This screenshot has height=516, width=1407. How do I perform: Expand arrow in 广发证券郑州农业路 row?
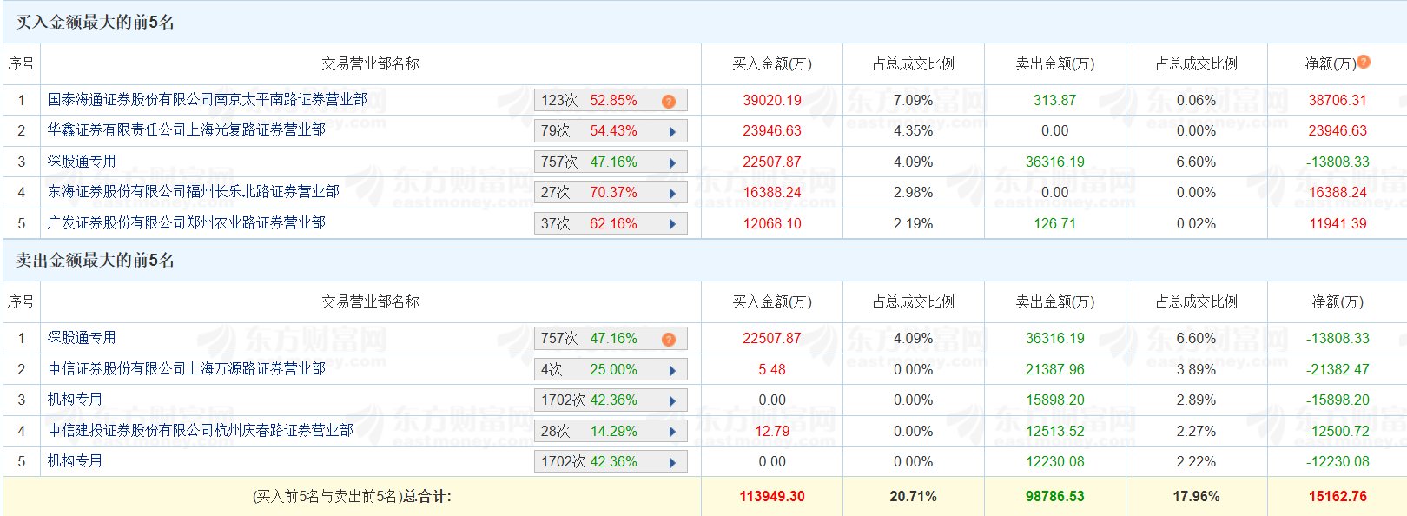(x=672, y=224)
